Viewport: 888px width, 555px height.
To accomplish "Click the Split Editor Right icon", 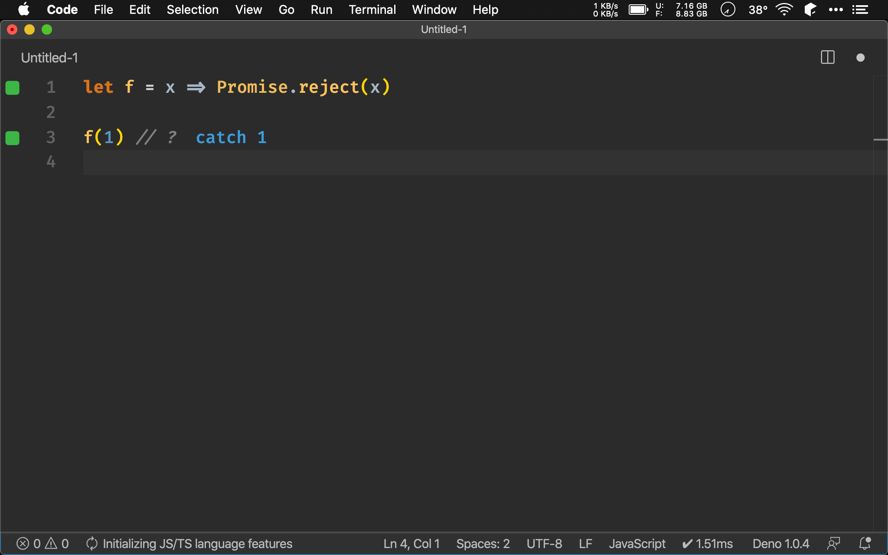I will click(827, 57).
